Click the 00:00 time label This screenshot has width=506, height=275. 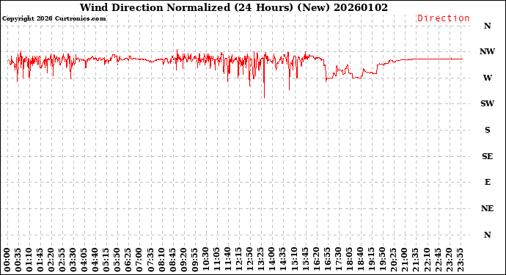(7, 260)
